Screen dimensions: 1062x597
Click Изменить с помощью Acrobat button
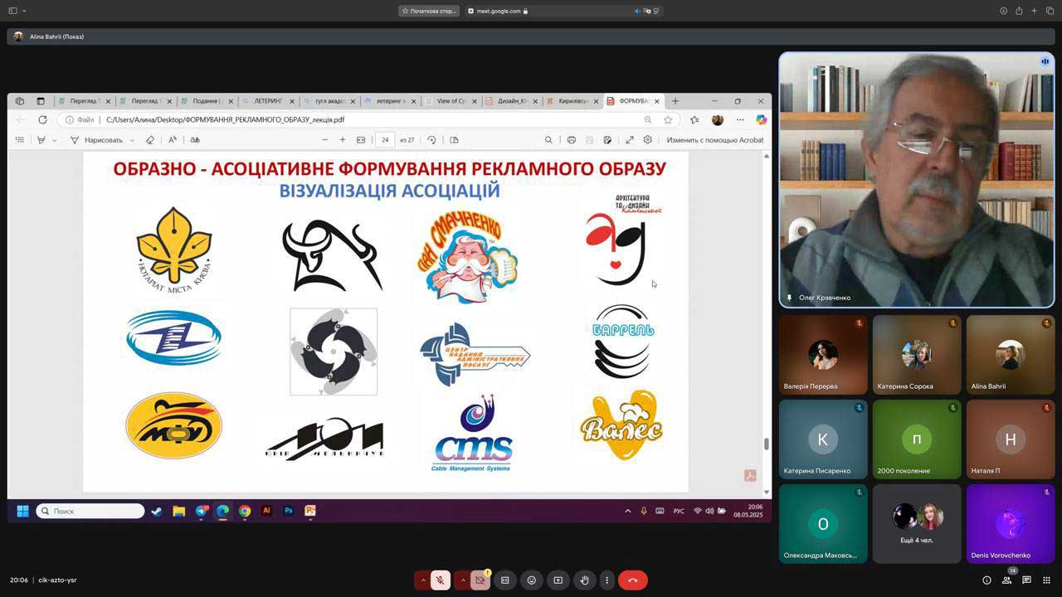(x=715, y=140)
